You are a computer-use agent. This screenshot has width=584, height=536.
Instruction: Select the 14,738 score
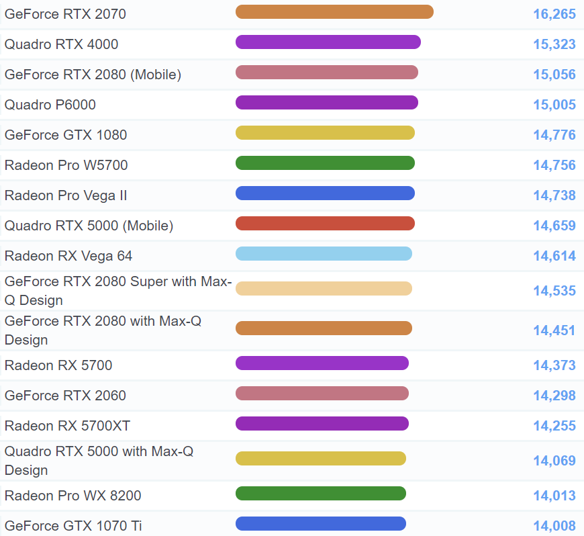[554, 195]
